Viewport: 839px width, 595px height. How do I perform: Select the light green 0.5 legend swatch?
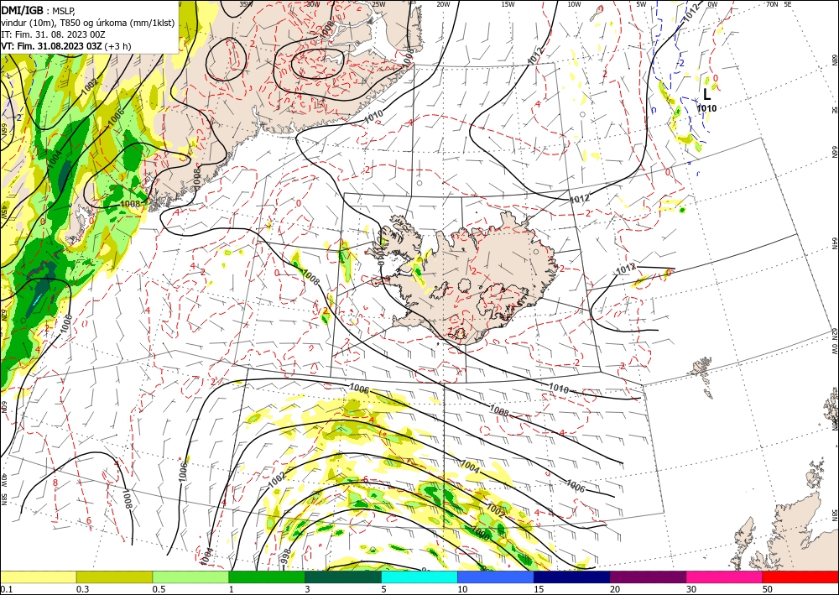(190, 577)
